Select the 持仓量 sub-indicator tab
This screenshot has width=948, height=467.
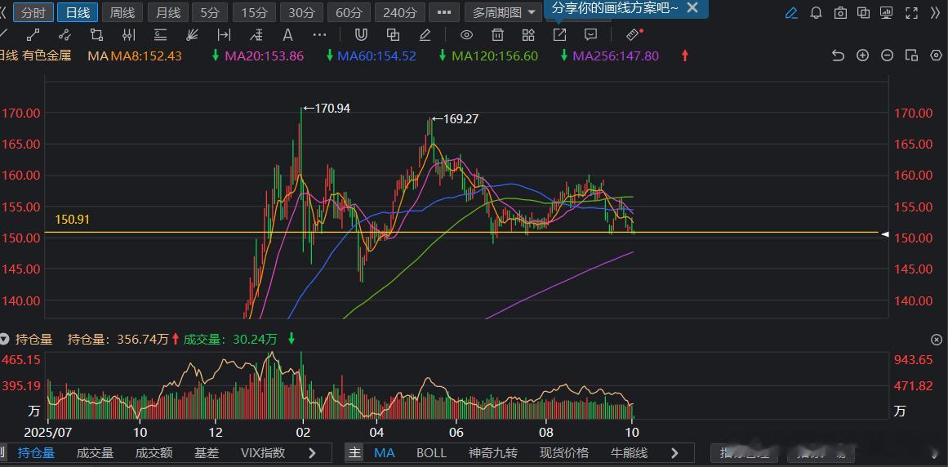tap(36, 452)
